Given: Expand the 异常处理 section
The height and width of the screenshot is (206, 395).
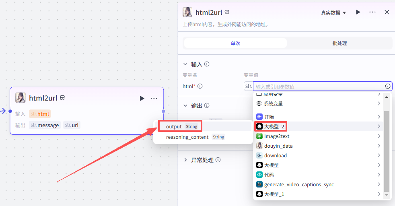Looking at the screenshot, I should point(185,160).
